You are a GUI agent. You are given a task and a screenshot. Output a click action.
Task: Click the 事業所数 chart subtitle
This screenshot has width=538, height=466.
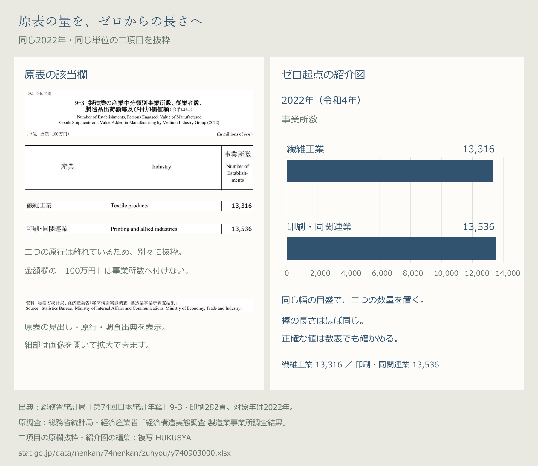point(299,119)
